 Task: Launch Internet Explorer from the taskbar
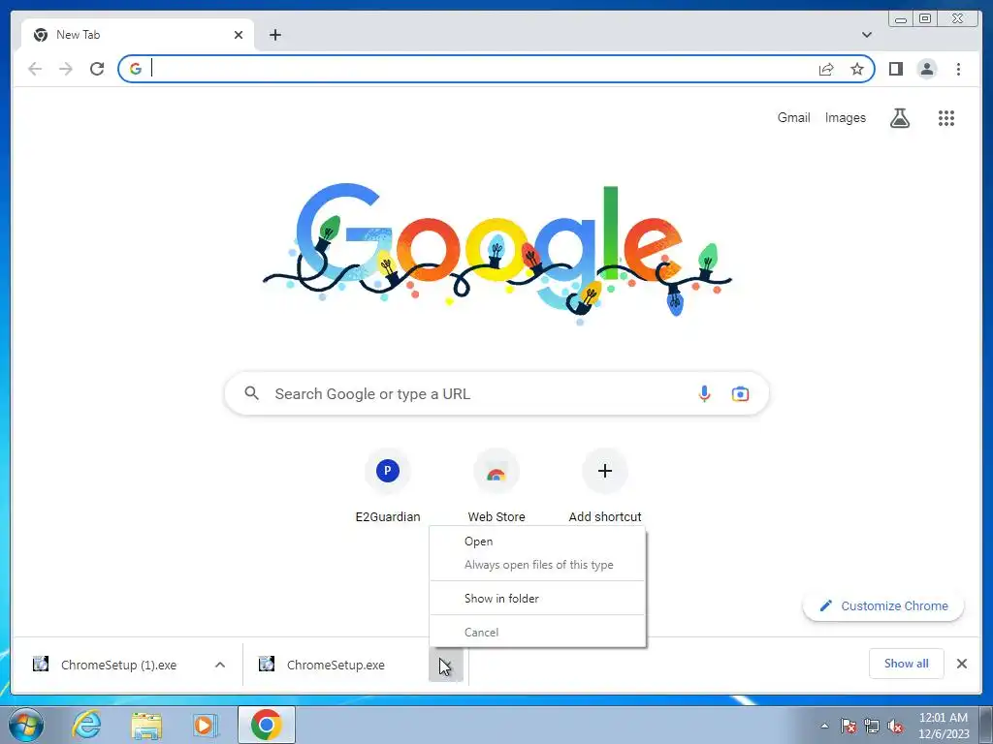tap(86, 725)
